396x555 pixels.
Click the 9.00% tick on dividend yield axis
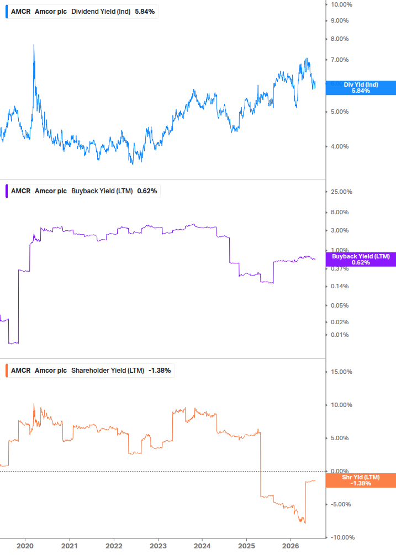(340, 20)
